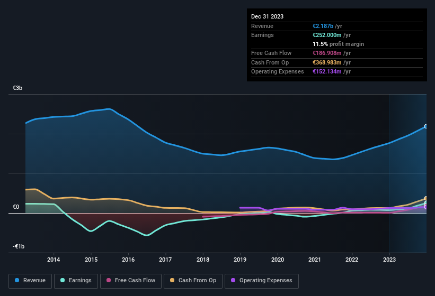Click the €2.187b revenue value in tooltip
Image resolution: width=435 pixels, height=296 pixels.
pos(324,26)
